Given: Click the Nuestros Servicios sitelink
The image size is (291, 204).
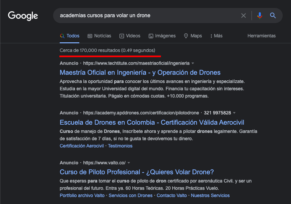Looking at the screenshot, I should 210,195.
